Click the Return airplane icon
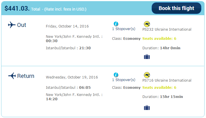The width and height of the screenshot is (206, 118). [x=12, y=76]
